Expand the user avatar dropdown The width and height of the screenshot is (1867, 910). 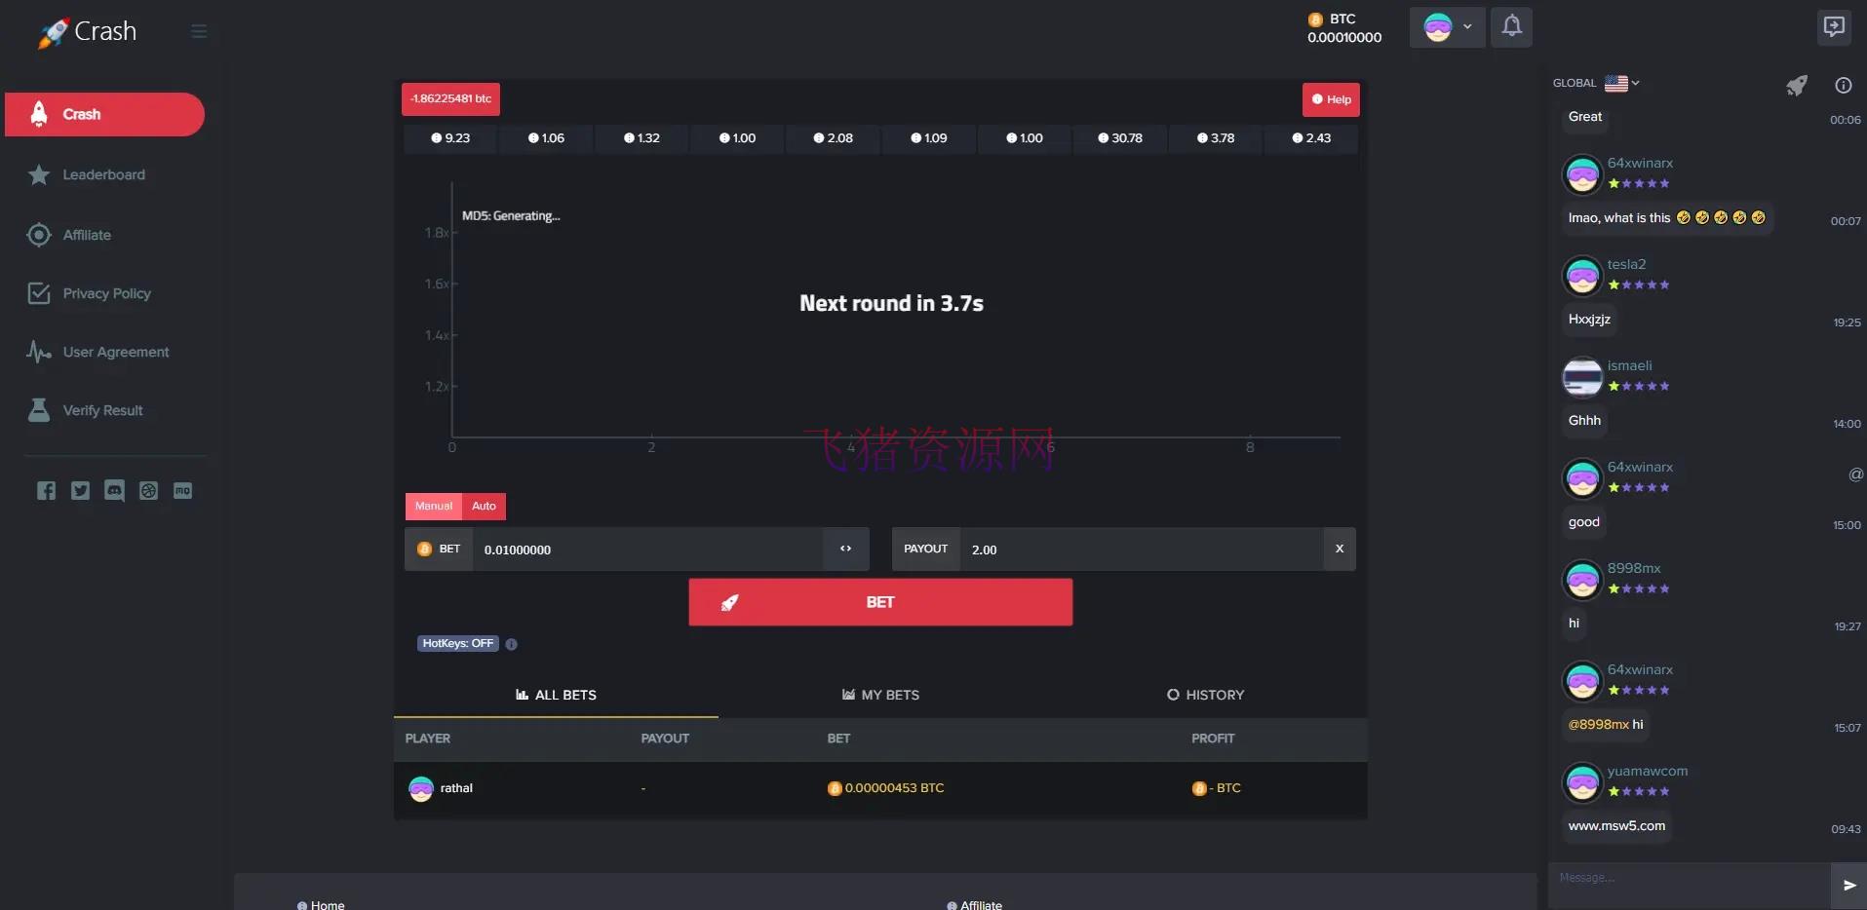click(x=1447, y=27)
